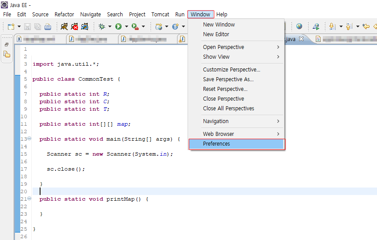Click the New file wizard icon
The height and width of the screenshot is (240, 377).
click(x=11, y=26)
